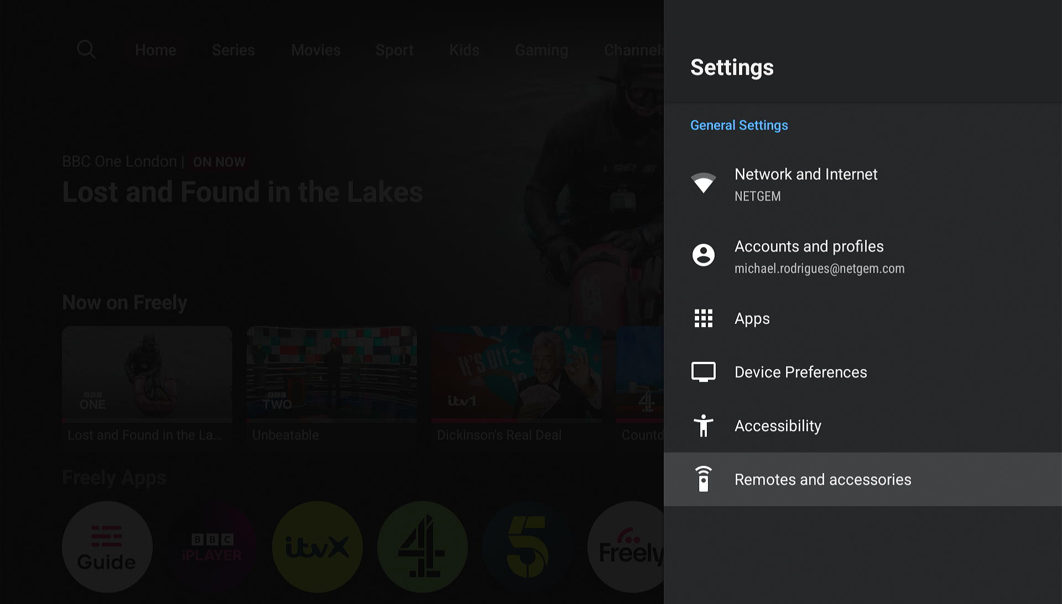Image resolution: width=1062 pixels, height=604 pixels.
Task: Click the ON NOW badge
Action: (x=219, y=162)
